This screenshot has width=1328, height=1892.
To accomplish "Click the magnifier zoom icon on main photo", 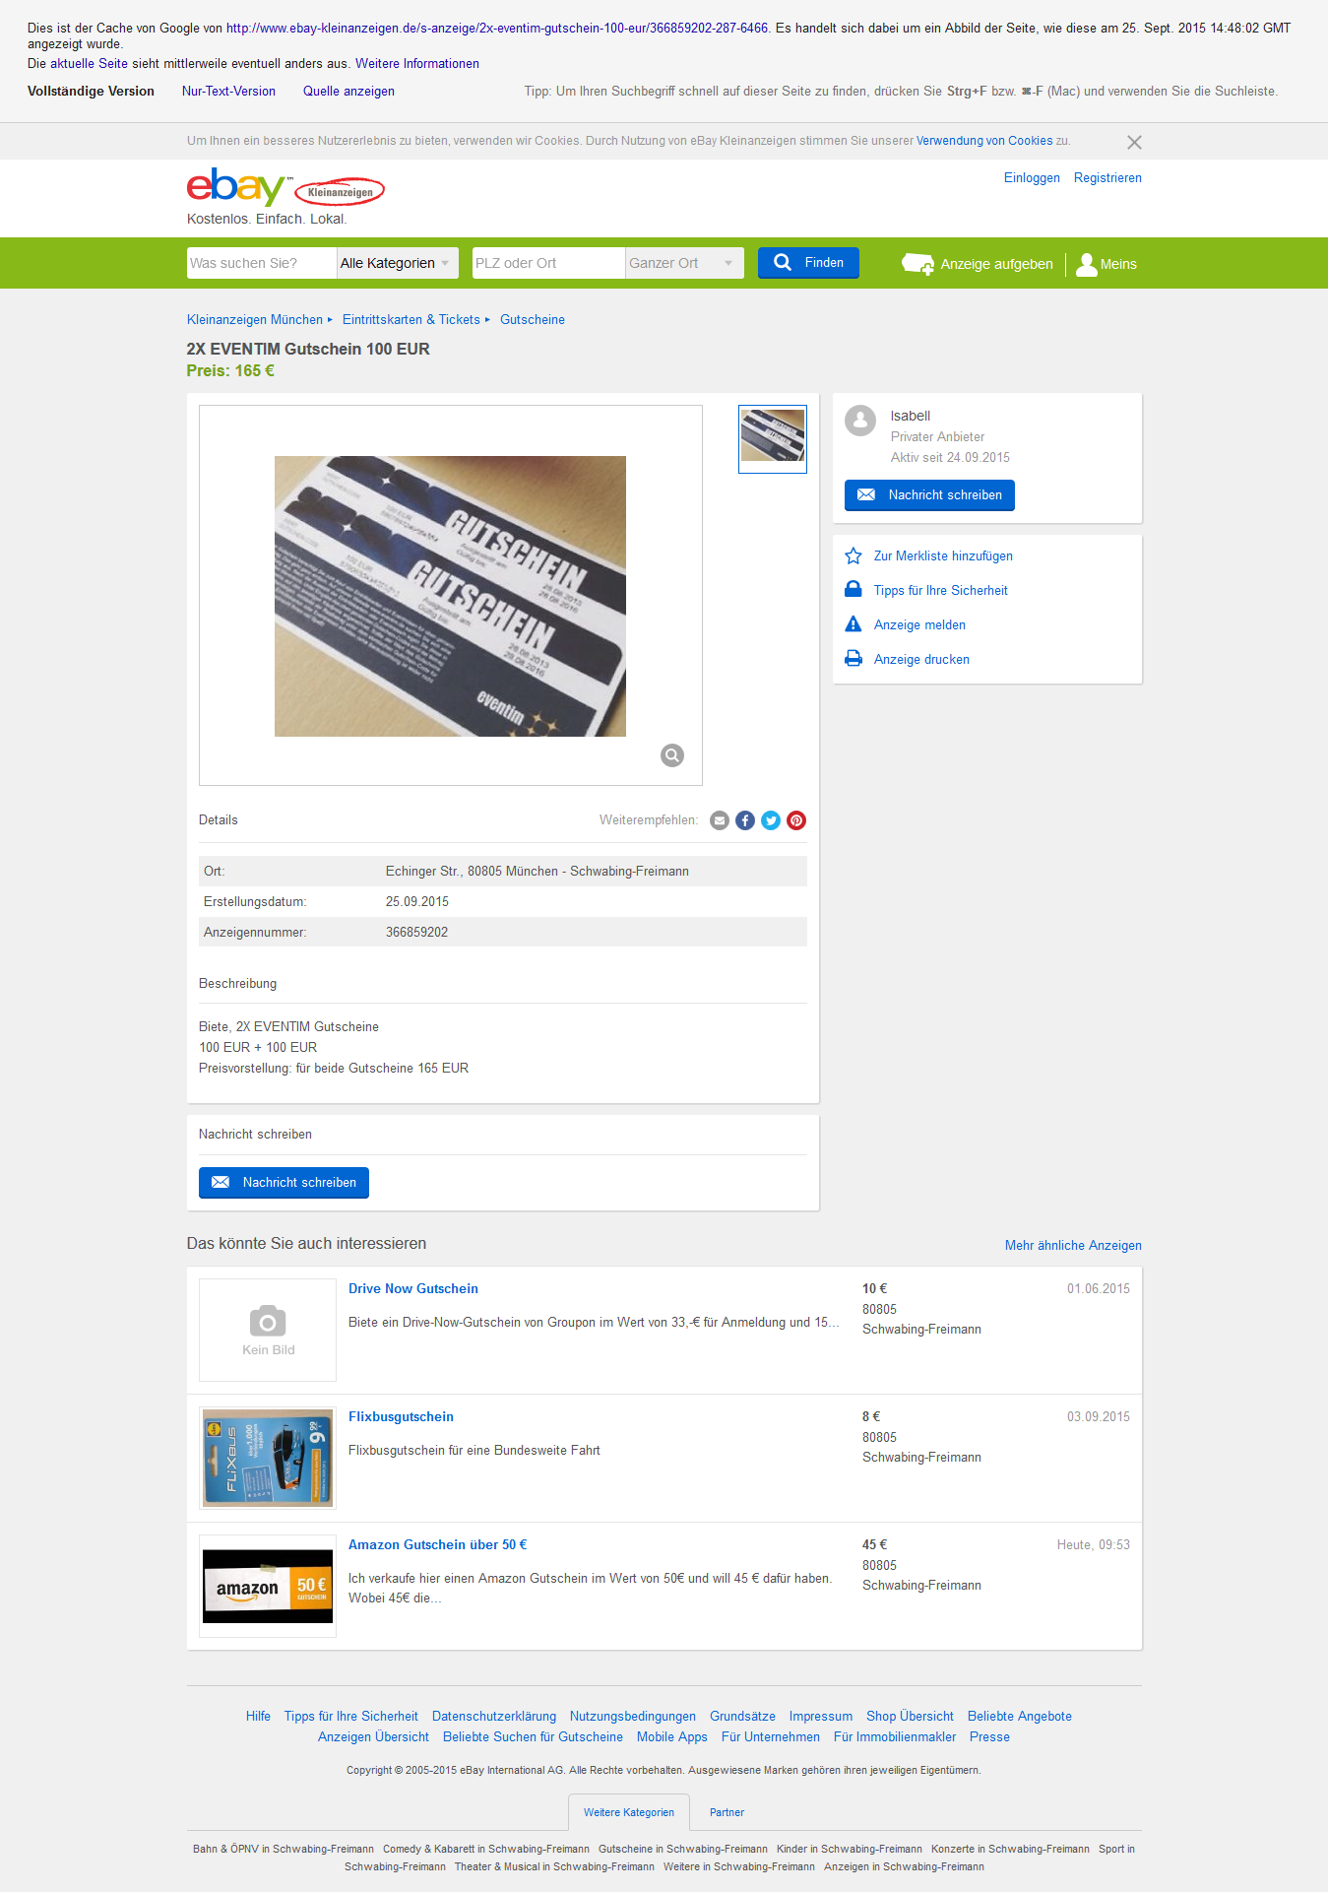I will click(672, 755).
